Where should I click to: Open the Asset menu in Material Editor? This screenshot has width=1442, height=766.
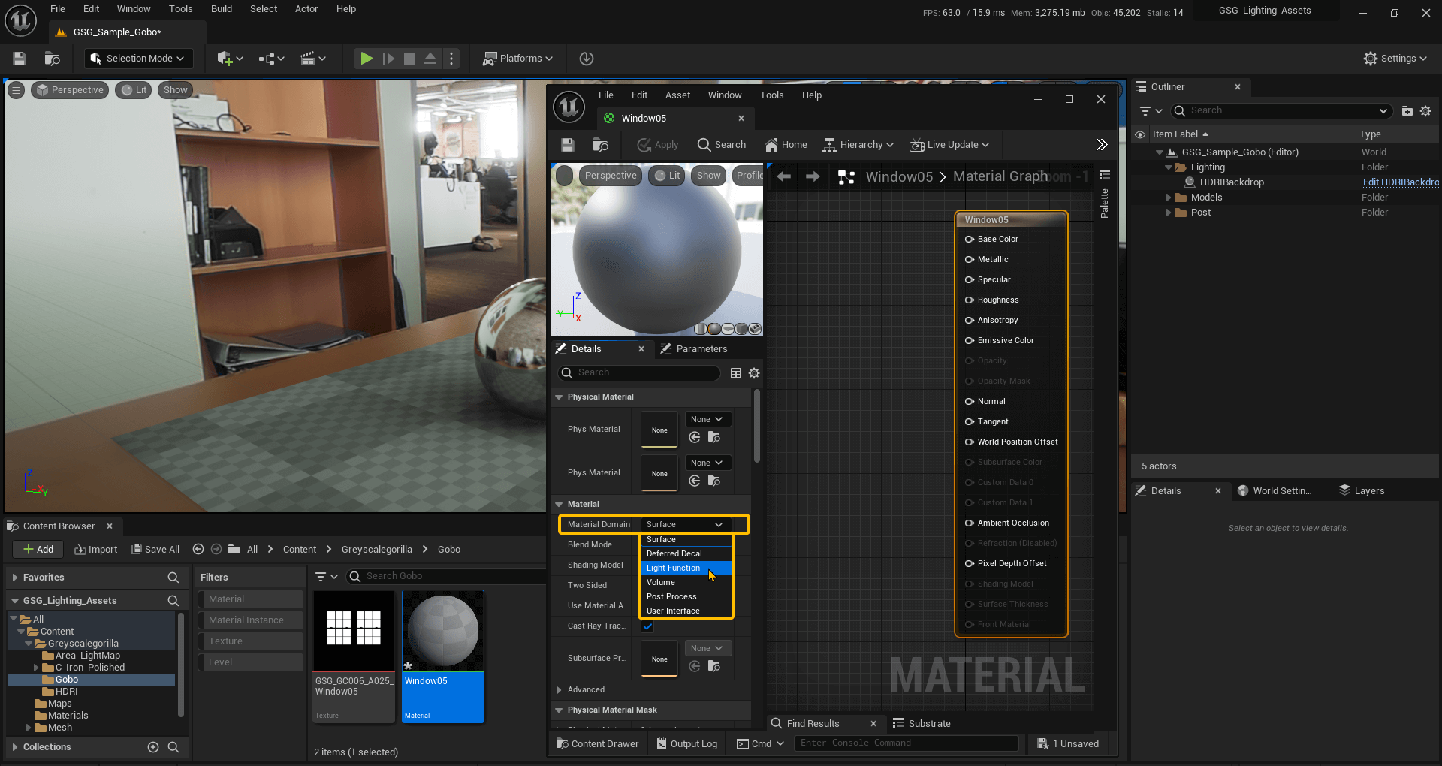coord(677,95)
